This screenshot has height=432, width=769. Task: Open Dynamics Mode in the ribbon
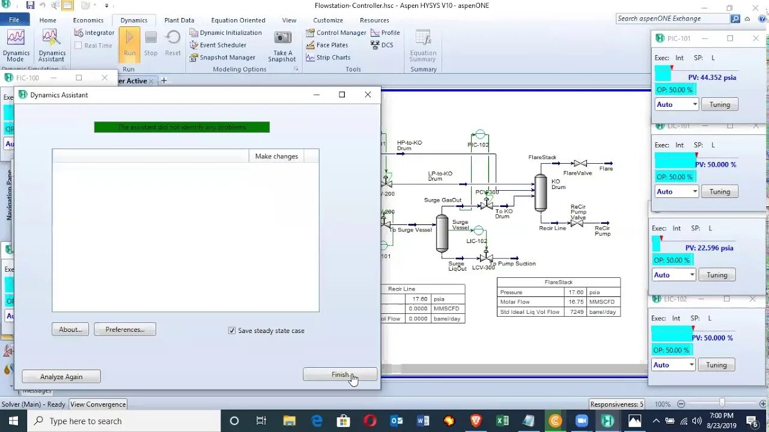pyautogui.click(x=16, y=45)
